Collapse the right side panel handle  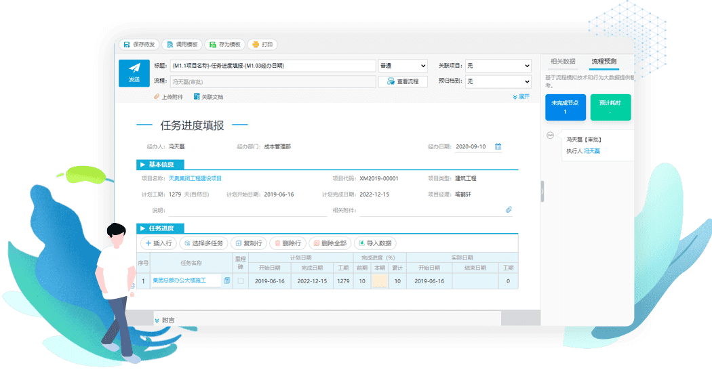tap(542, 192)
